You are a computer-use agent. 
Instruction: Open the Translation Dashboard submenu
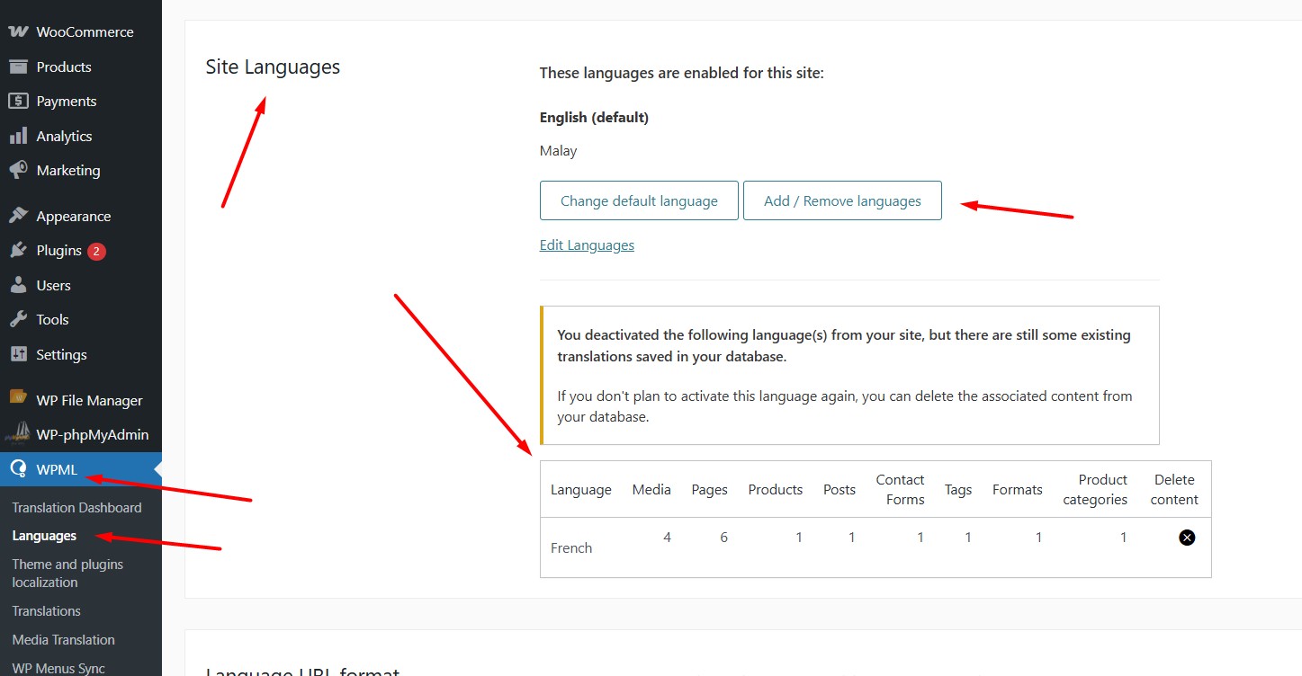coord(76,508)
